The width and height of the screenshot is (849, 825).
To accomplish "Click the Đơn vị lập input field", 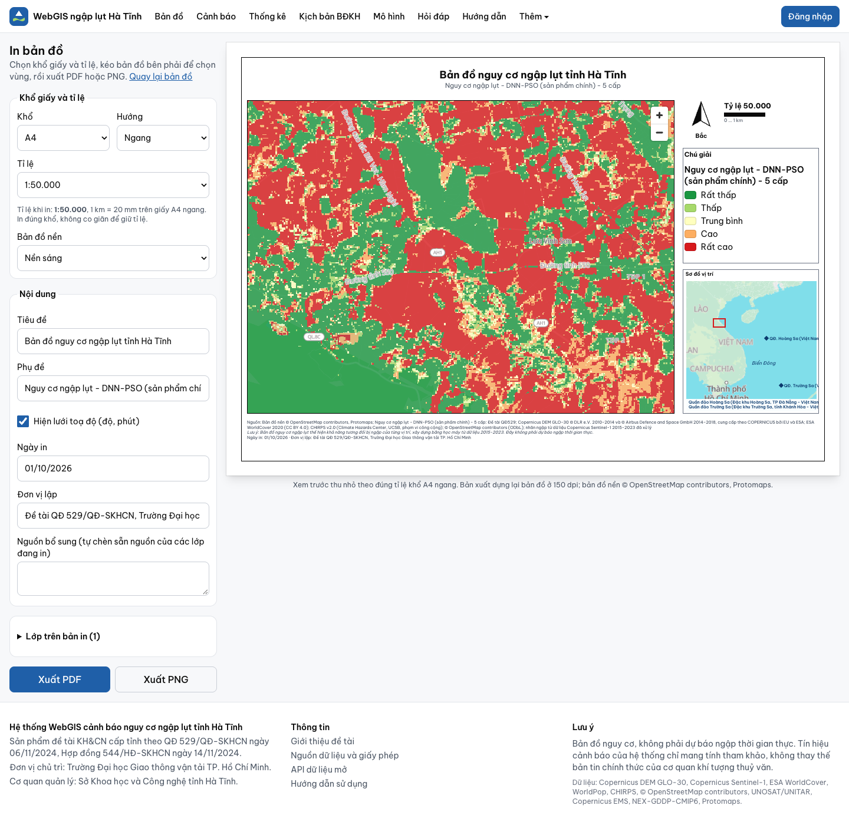I will point(113,516).
